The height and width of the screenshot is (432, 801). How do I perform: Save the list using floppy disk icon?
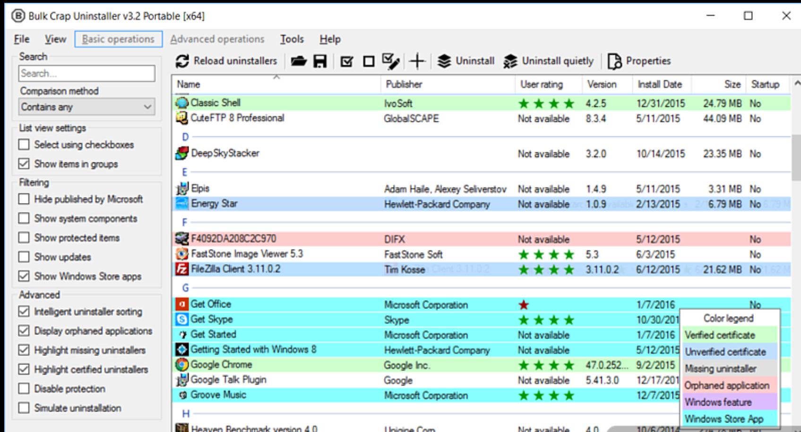click(320, 61)
